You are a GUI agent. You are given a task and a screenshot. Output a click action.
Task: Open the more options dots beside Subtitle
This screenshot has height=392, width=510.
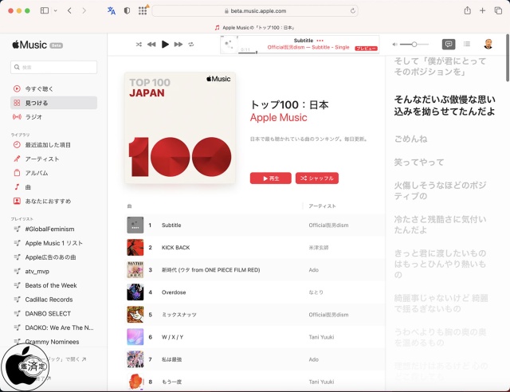320,41
